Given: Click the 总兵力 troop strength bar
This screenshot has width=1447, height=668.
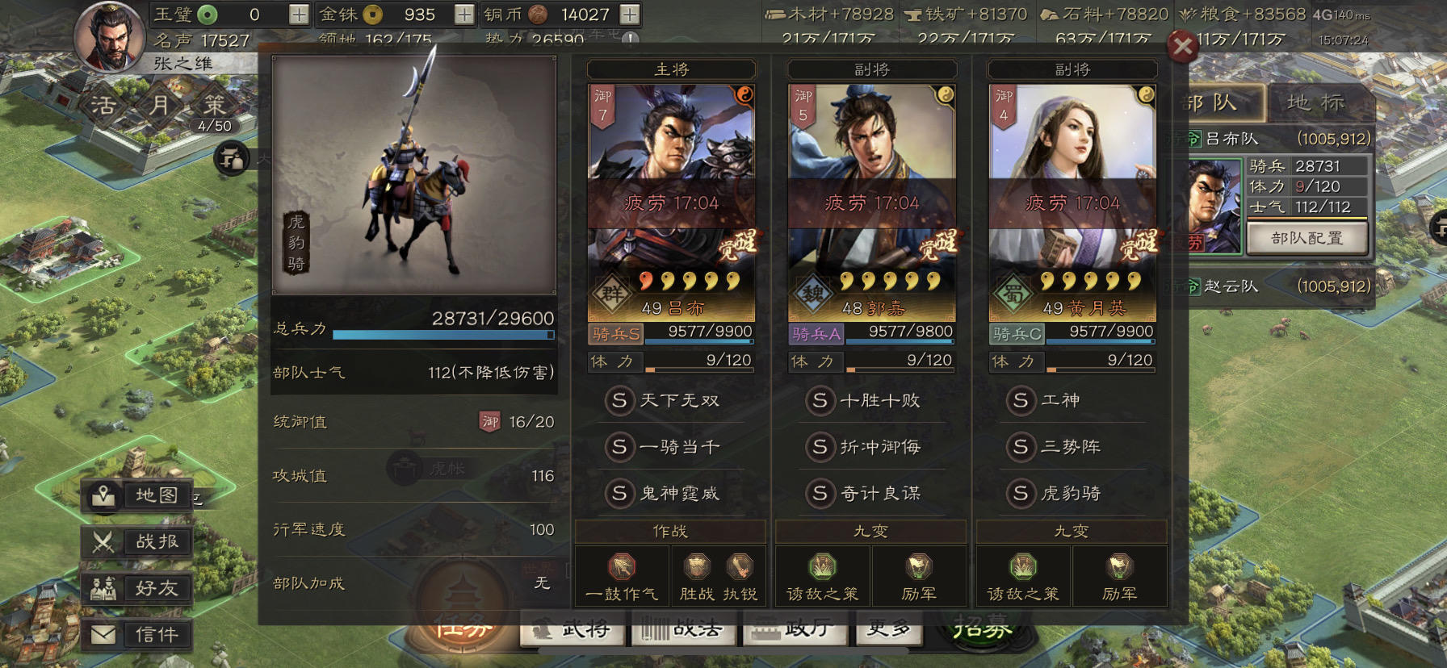Looking at the screenshot, I should (x=443, y=334).
